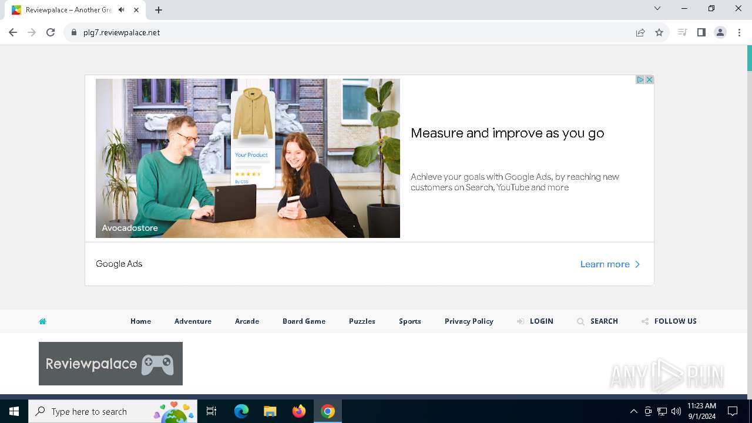The width and height of the screenshot is (752, 423).
Task: Reload the current page
Action: point(51,32)
